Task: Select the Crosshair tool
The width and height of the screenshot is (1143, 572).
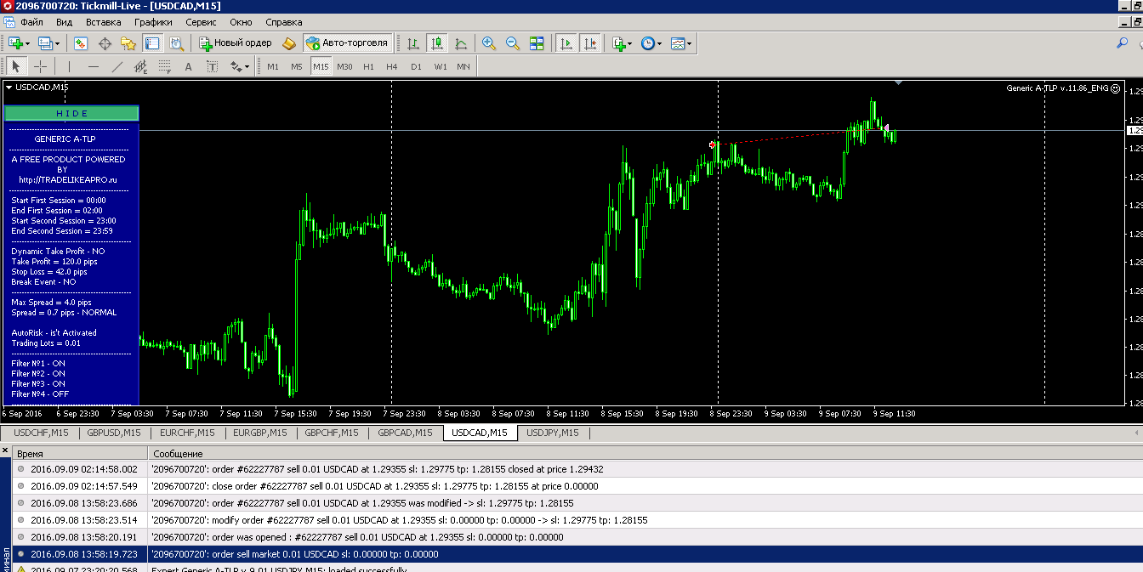Action: pyautogui.click(x=40, y=66)
